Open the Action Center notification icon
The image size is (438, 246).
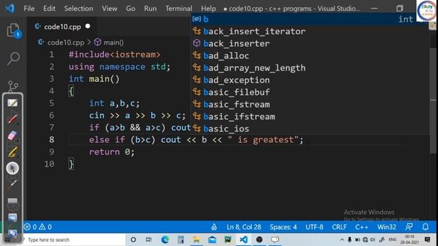427,240
